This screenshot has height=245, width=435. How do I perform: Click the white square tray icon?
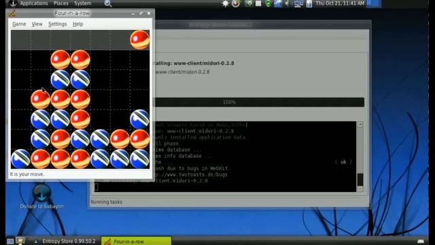258,3
